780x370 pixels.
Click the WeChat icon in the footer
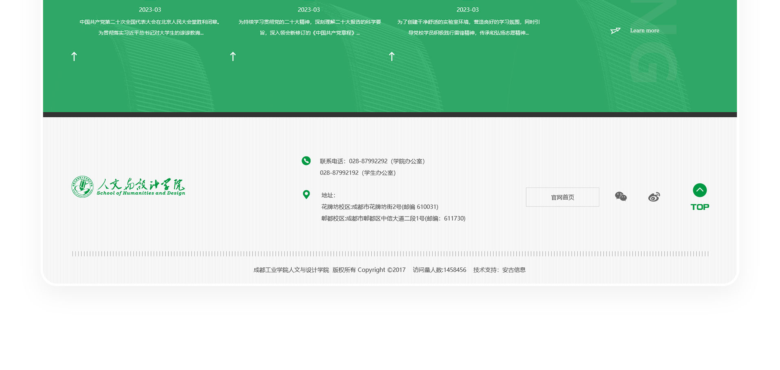coord(621,197)
